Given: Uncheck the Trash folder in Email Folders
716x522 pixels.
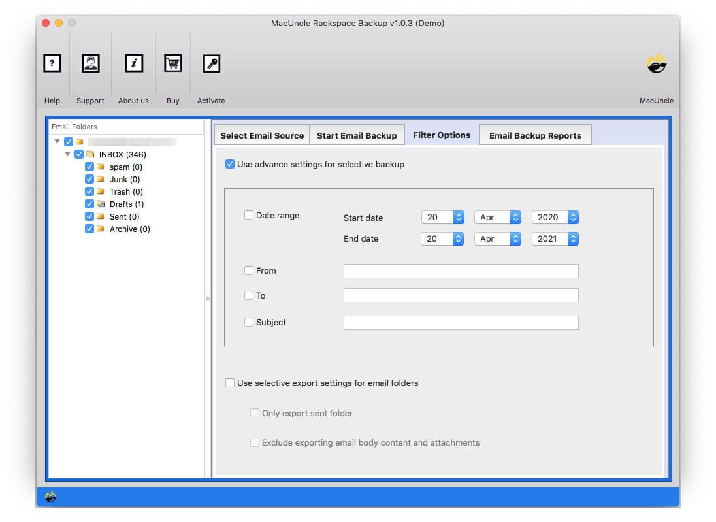Looking at the screenshot, I should (89, 191).
